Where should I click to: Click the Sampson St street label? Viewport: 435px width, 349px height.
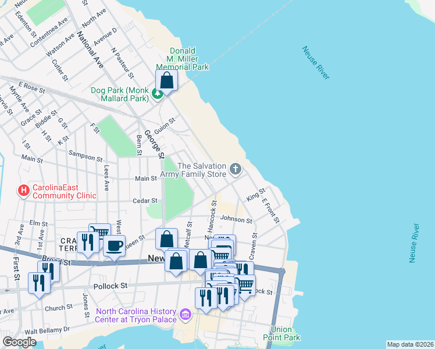(85, 156)
